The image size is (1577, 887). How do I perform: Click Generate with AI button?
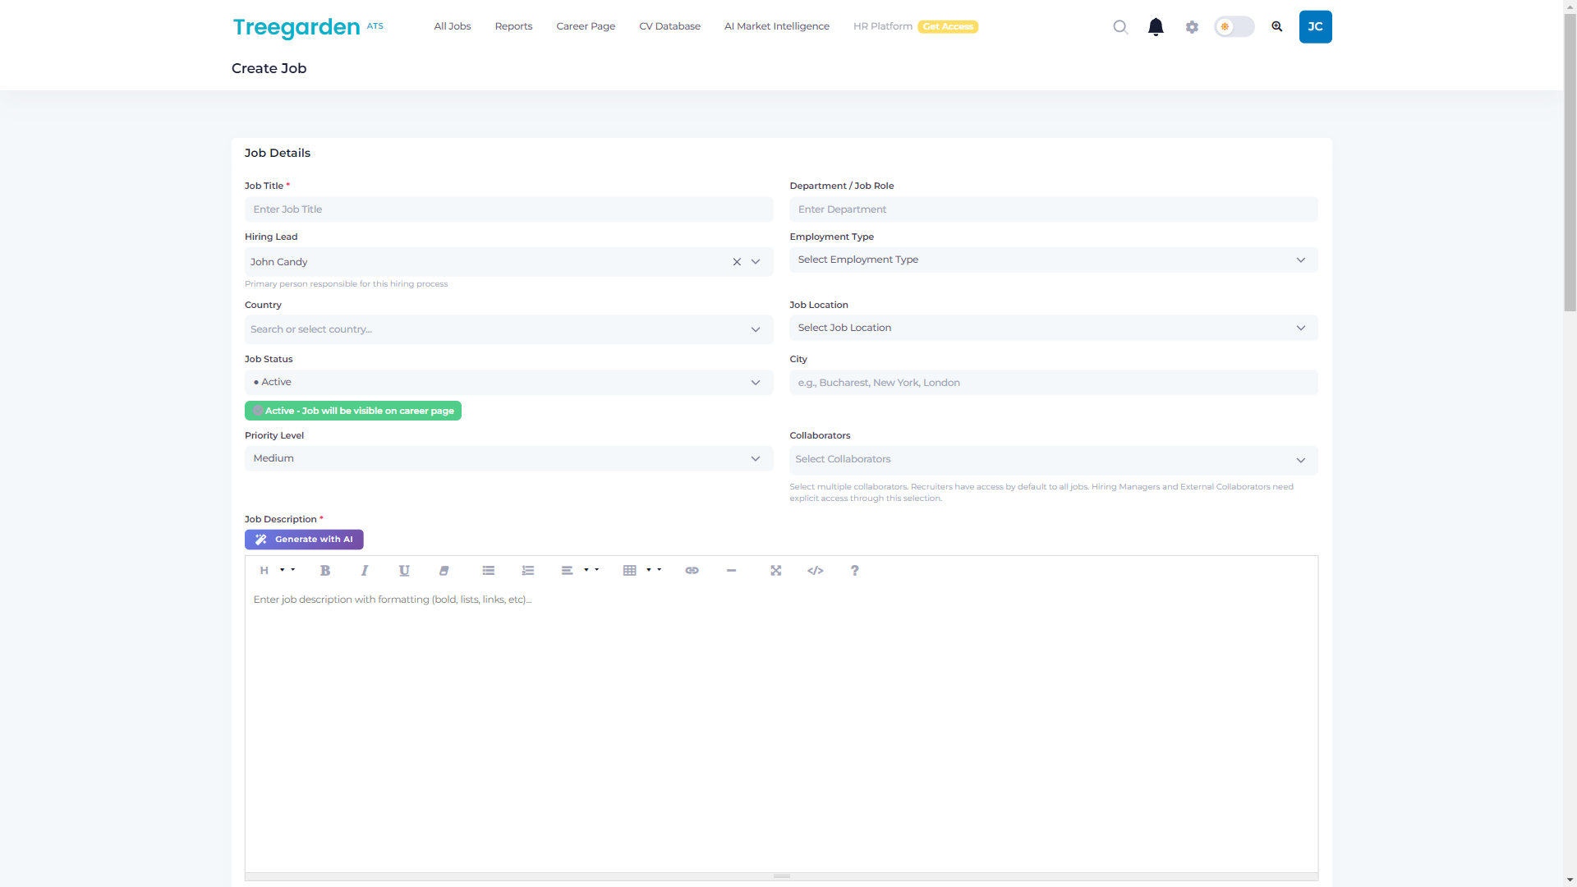304,540
